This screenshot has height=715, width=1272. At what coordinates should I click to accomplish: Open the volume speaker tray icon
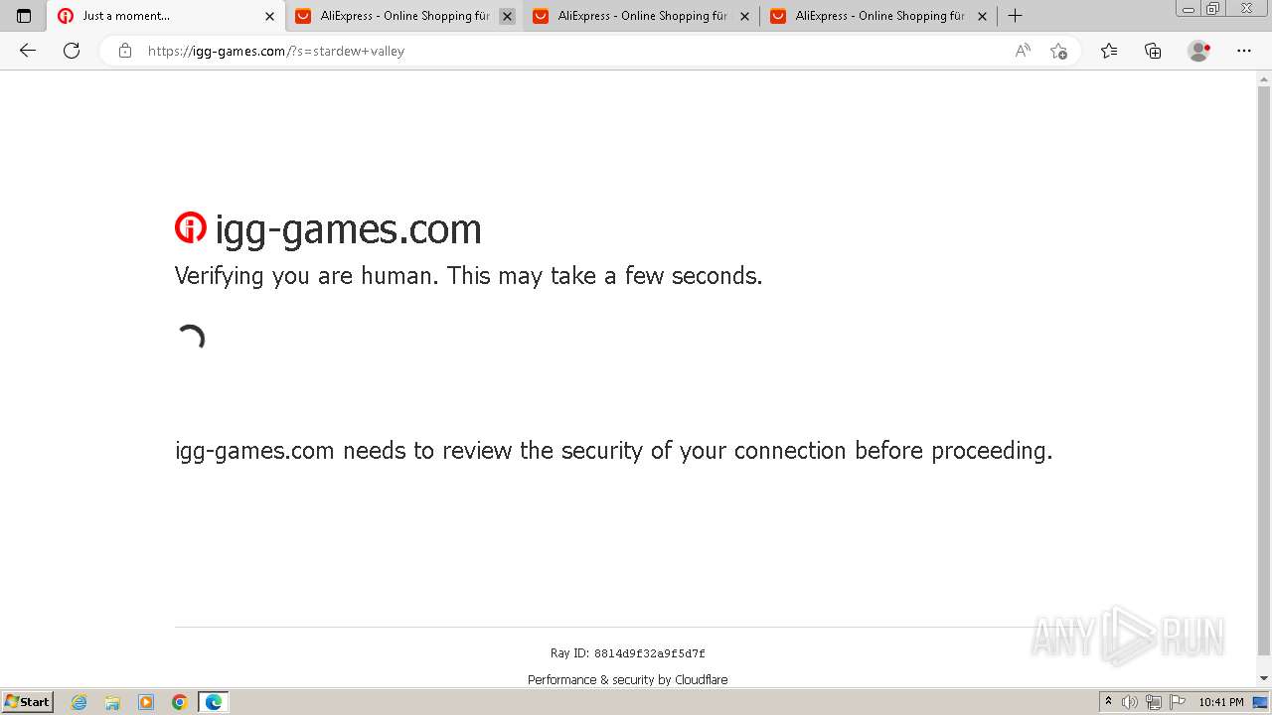[x=1131, y=702]
